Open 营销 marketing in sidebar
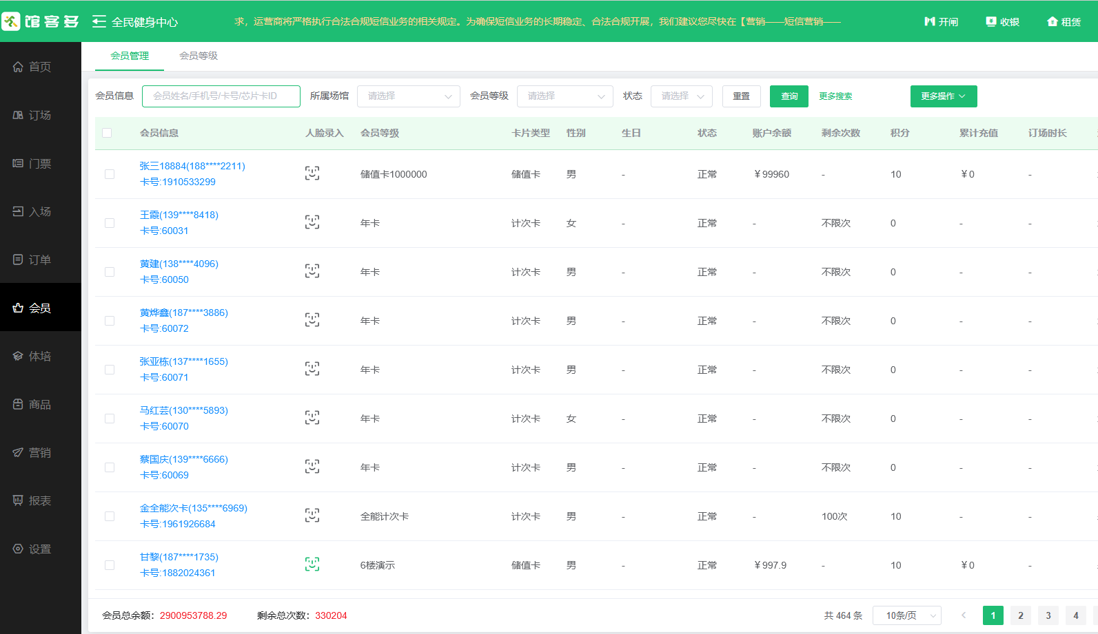Viewport: 1098px width, 634px height. 41,452
